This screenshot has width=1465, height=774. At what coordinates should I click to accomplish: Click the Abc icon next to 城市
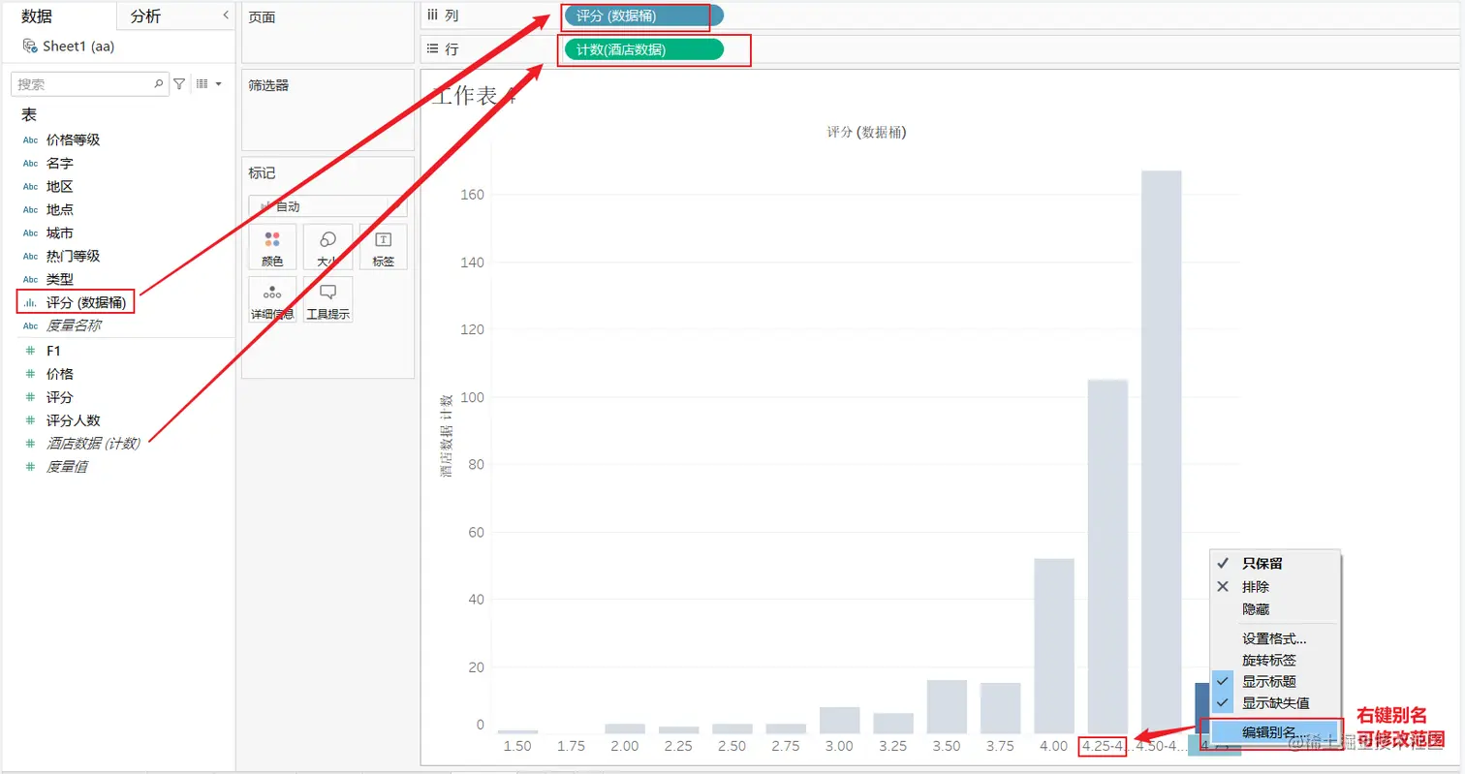click(30, 232)
